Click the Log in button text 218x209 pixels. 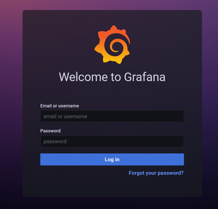point(112,159)
